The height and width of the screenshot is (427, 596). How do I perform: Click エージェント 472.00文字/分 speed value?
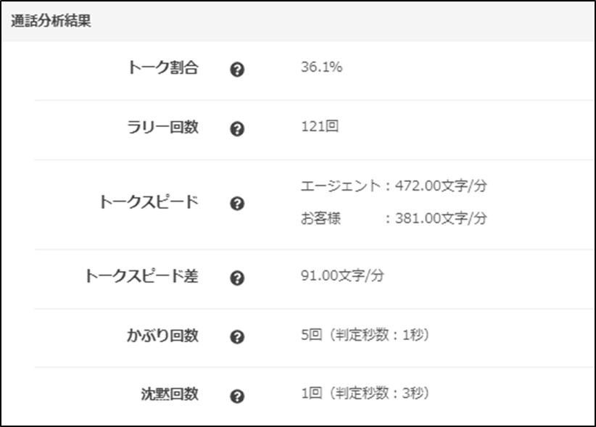[394, 186]
